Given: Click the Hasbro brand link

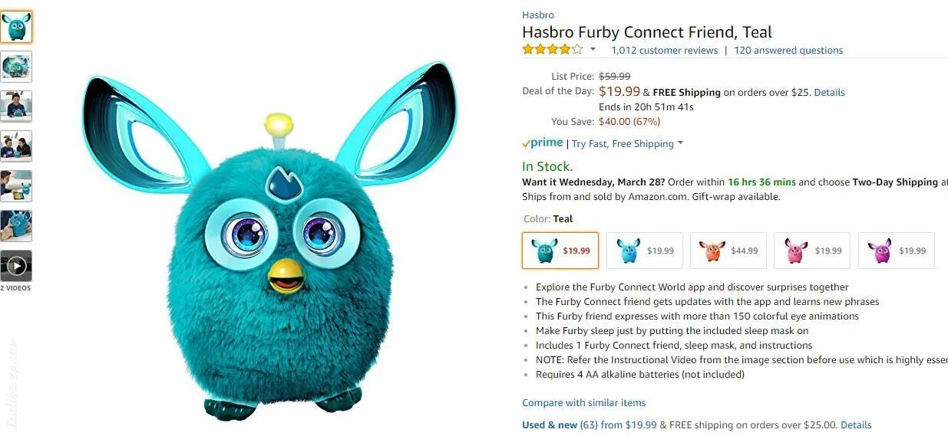Looking at the screenshot, I should tap(538, 15).
